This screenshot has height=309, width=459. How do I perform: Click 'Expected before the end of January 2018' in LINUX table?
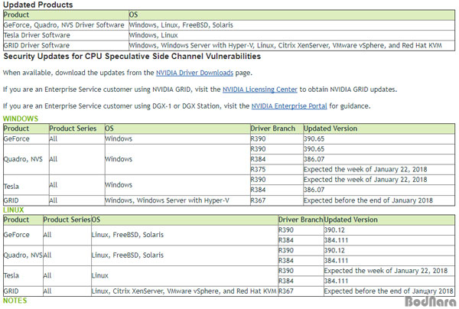pyautogui.click(x=389, y=291)
